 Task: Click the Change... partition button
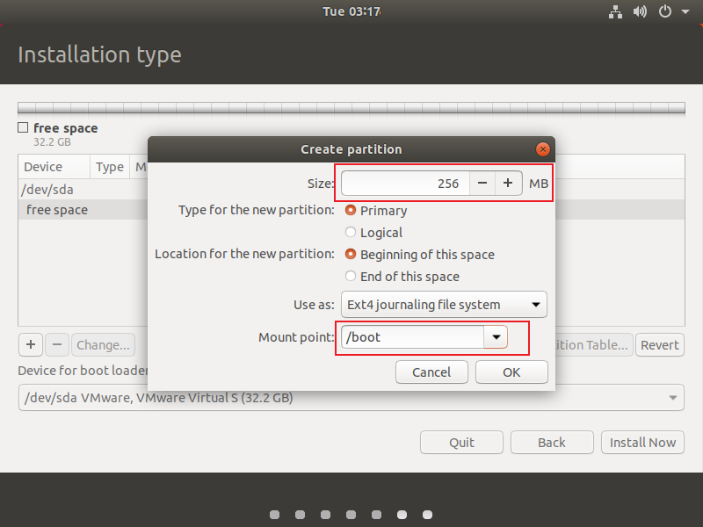103,344
